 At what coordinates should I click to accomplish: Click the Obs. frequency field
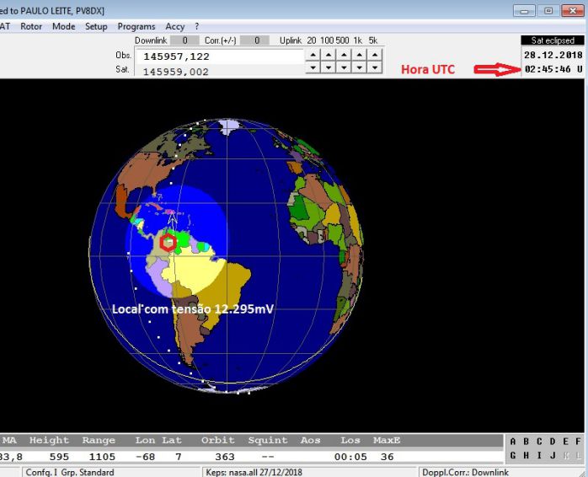tap(219, 56)
